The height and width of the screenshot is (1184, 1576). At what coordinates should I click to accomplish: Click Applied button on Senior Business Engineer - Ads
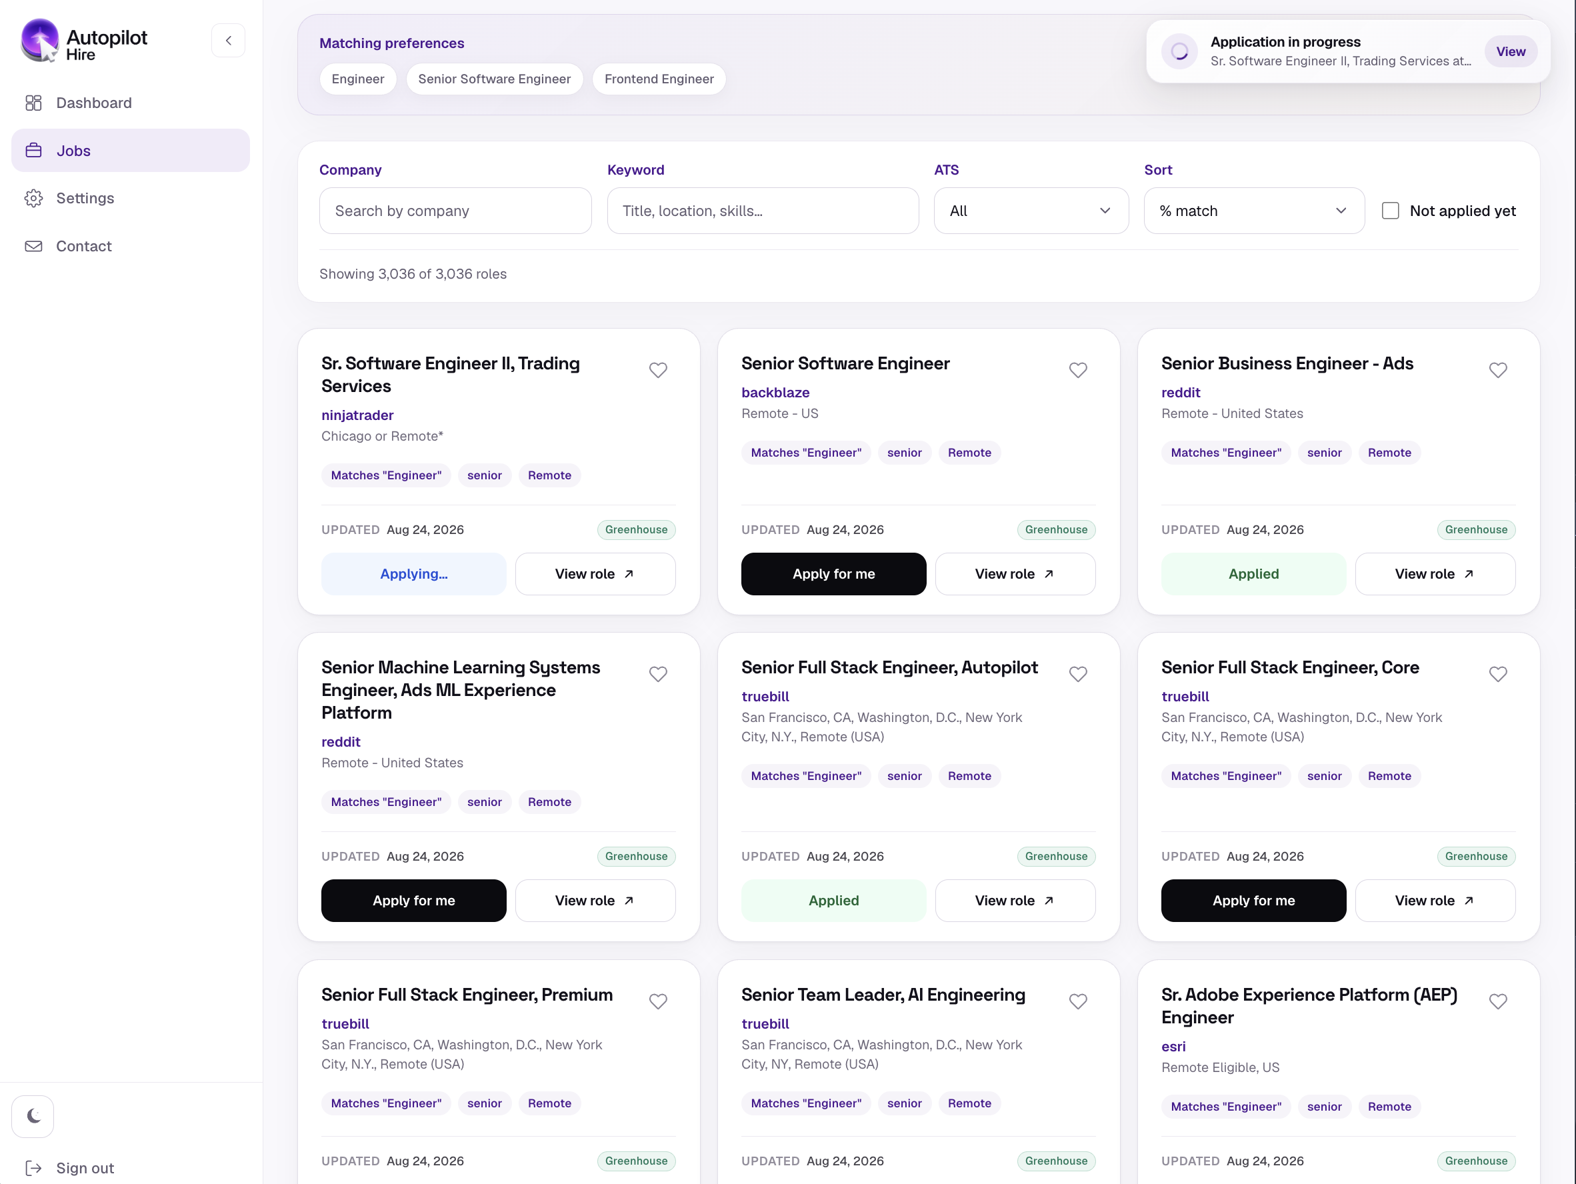click(1253, 573)
